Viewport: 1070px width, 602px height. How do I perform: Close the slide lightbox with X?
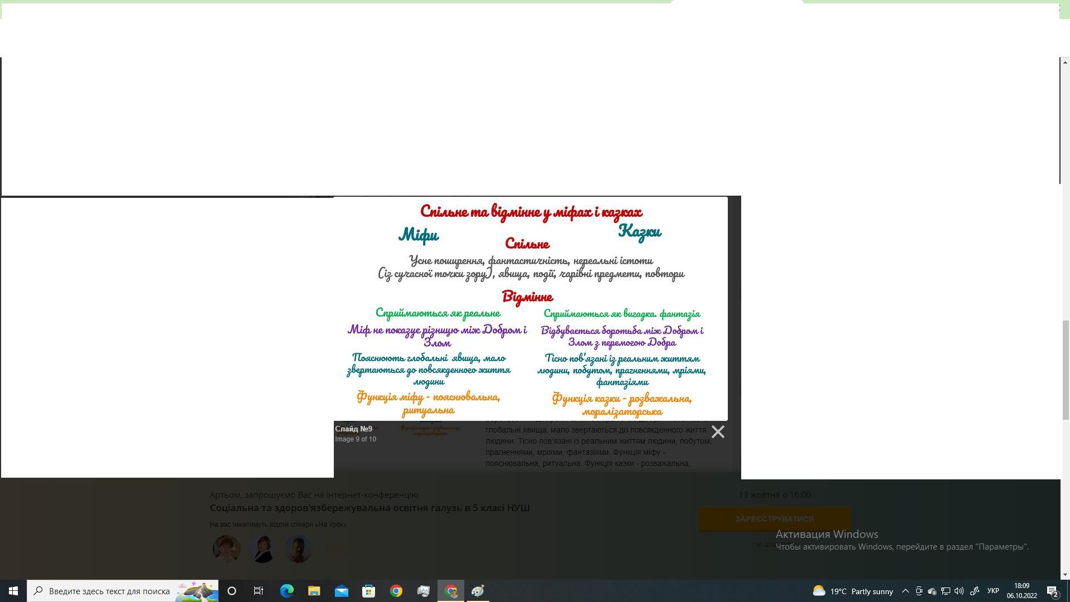pos(718,432)
